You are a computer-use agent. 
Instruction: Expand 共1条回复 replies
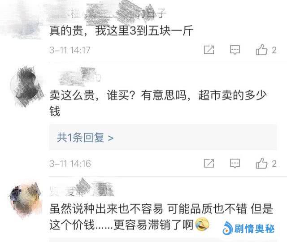[x=163, y=138]
